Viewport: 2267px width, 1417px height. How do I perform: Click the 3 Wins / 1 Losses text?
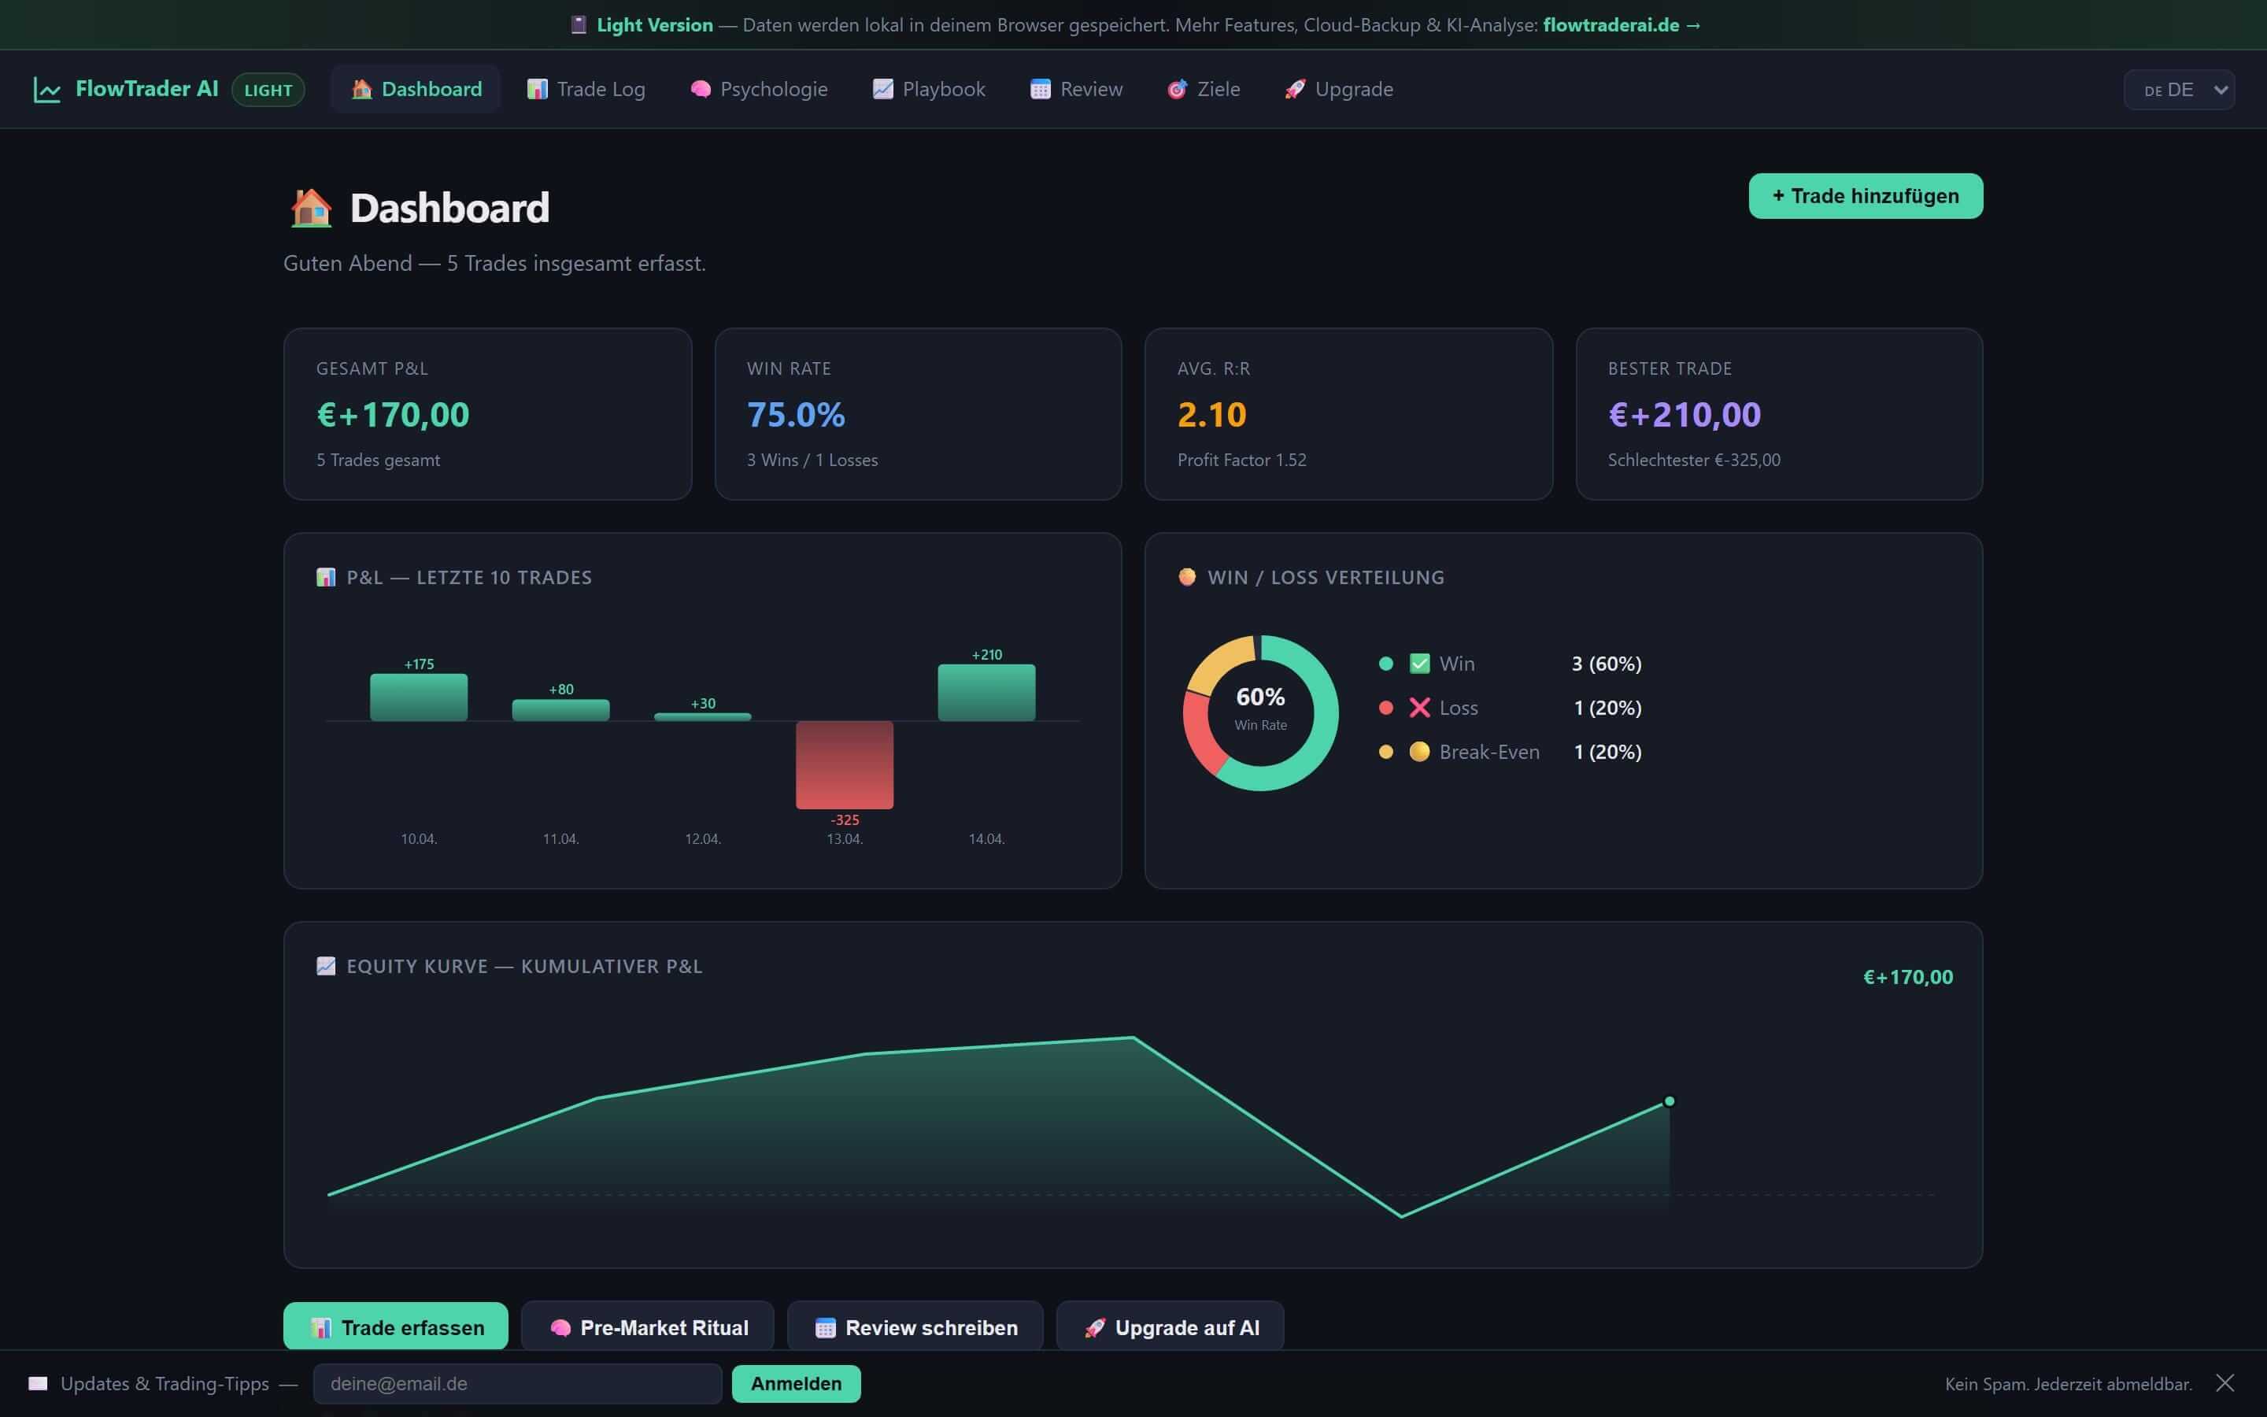[812, 461]
